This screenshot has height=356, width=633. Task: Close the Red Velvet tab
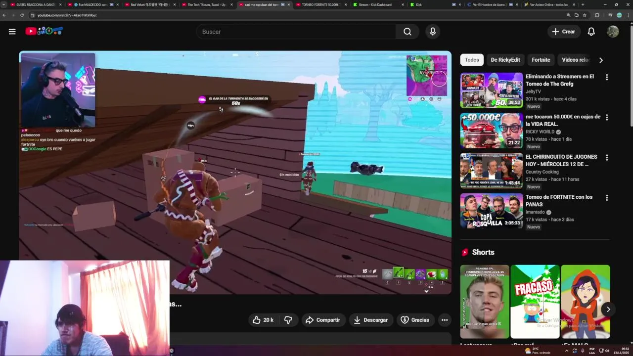tap(174, 4)
